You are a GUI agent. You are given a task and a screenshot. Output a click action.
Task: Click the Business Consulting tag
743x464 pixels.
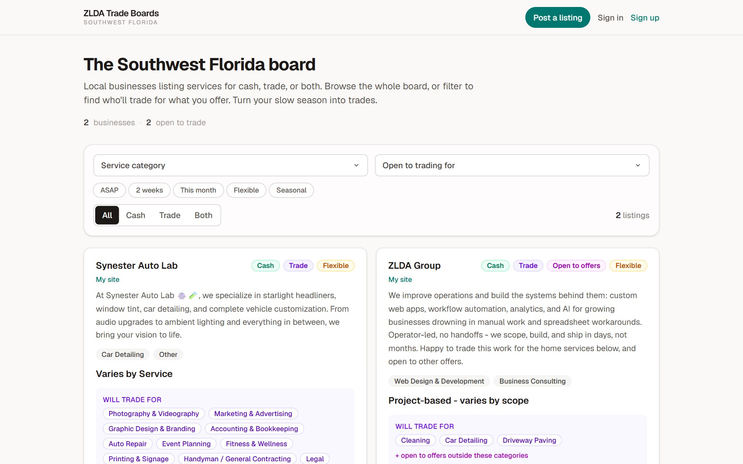coord(532,381)
